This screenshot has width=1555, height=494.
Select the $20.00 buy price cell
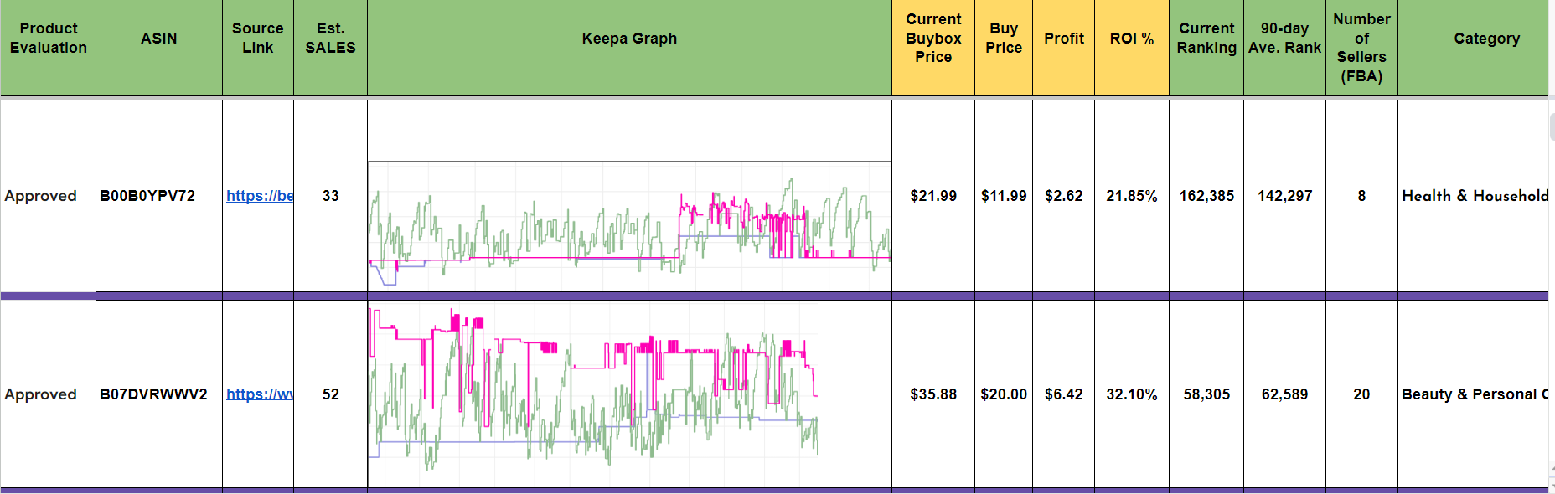click(1003, 394)
